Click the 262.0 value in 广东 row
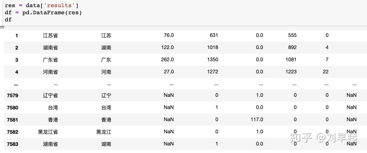The image size is (367, 153). coord(167,60)
